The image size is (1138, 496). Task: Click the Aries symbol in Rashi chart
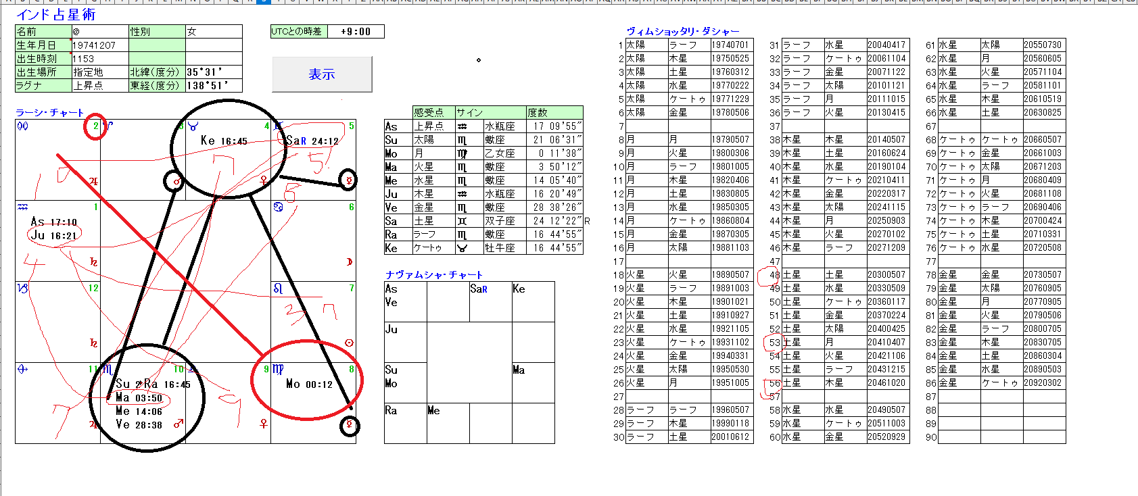[109, 126]
